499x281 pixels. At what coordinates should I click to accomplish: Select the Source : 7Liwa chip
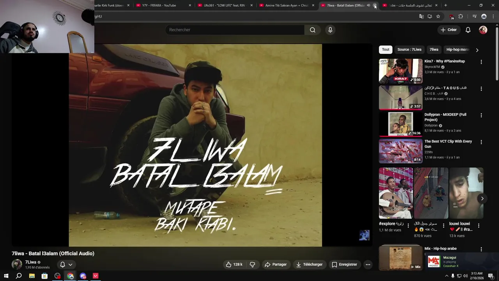coord(409,50)
